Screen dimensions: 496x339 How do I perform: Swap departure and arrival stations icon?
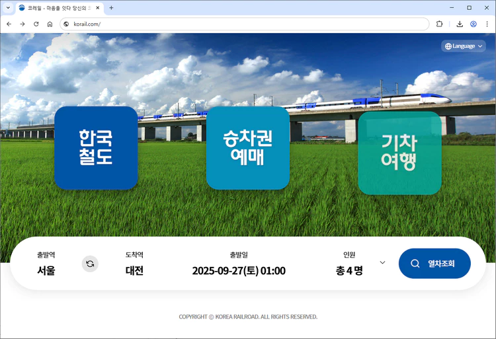click(90, 264)
